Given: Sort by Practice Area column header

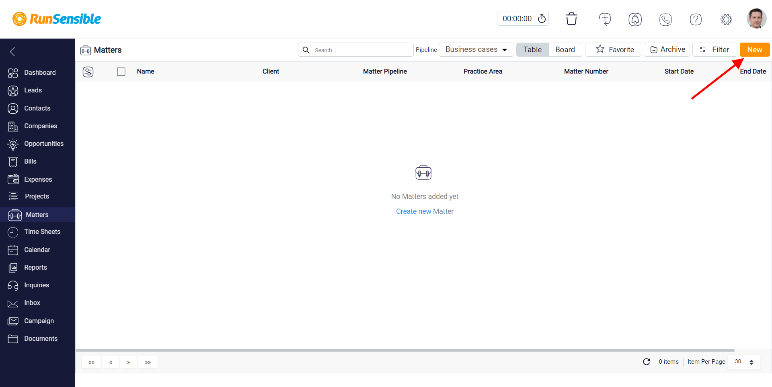Looking at the screenshot, I should [x=483, y=72].
